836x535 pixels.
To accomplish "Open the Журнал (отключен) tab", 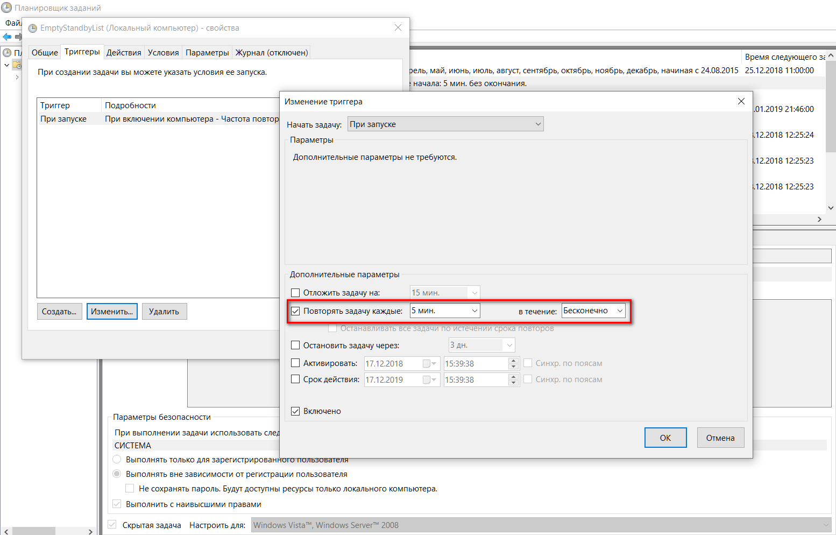I will click(272, 52).
